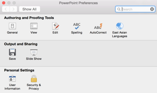Open the Edit preferences icon
The image size is (157, 93).
(55, 26)
